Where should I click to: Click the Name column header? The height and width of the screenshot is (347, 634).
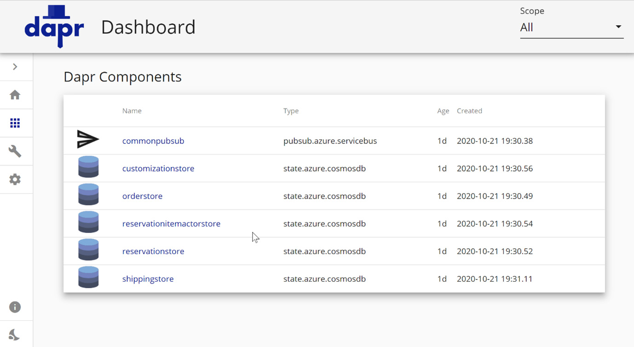[x=132, y=111]
